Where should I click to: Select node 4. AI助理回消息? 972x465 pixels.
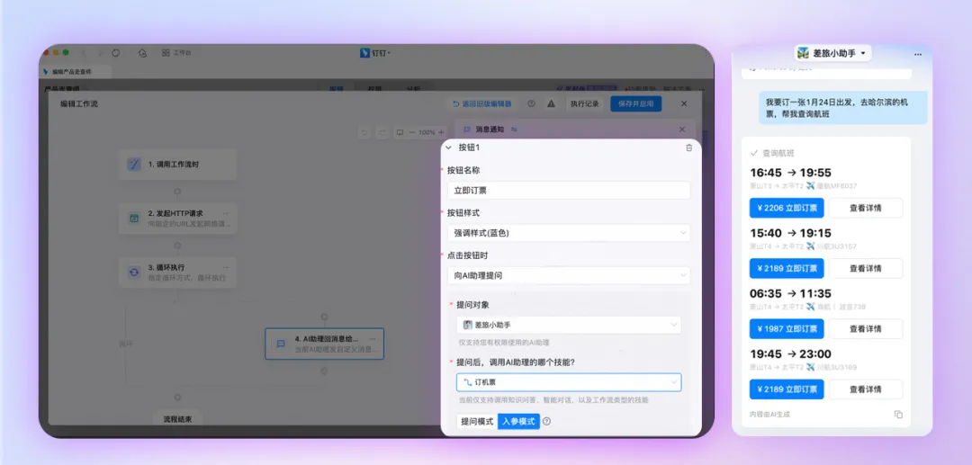tap(324, 344)
